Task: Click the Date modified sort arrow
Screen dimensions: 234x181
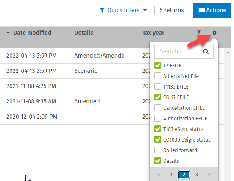Action: (x=8, y=33)
